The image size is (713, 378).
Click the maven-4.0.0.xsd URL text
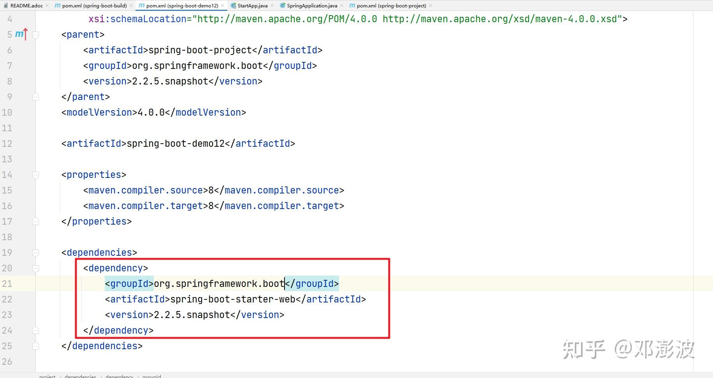(x=499, y=19)
